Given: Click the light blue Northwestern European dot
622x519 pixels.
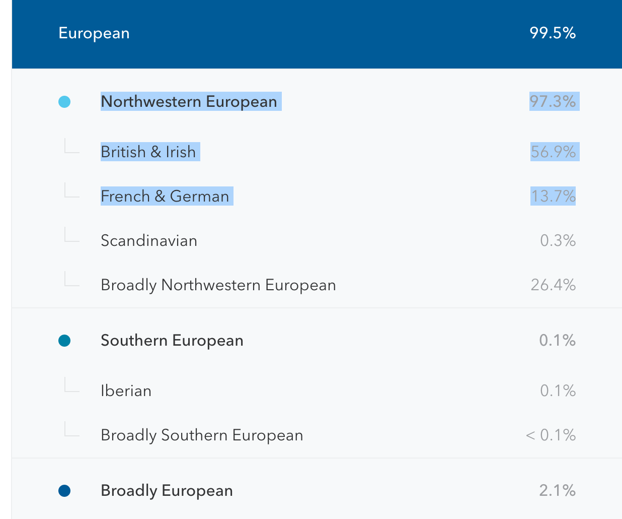Looking at the screenshot, I should point(64,102).
